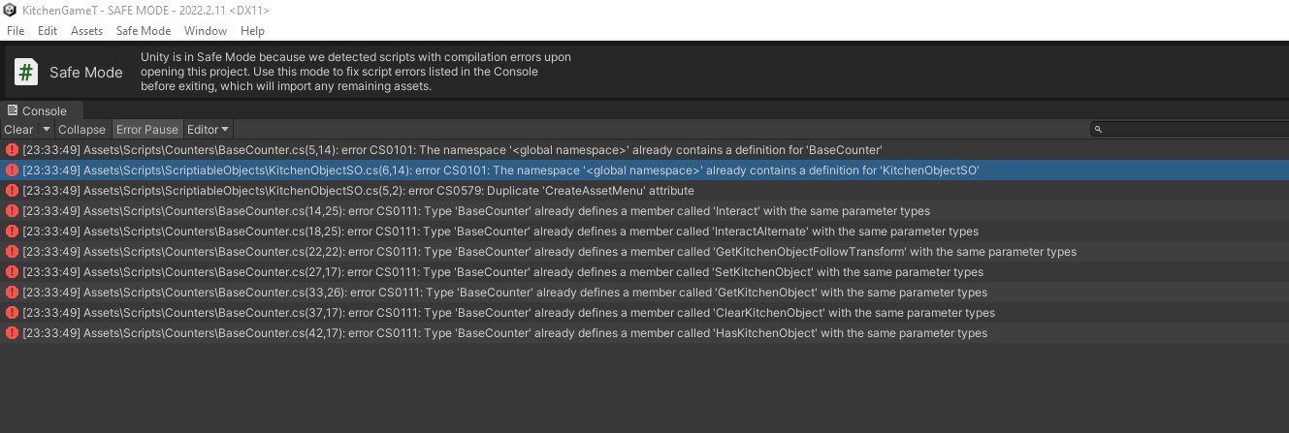Toggle Collapse in Console toolbar

(81, 130)
